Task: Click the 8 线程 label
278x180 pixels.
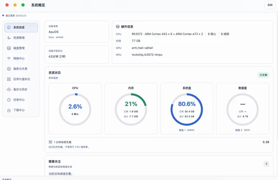Action: 225,34
